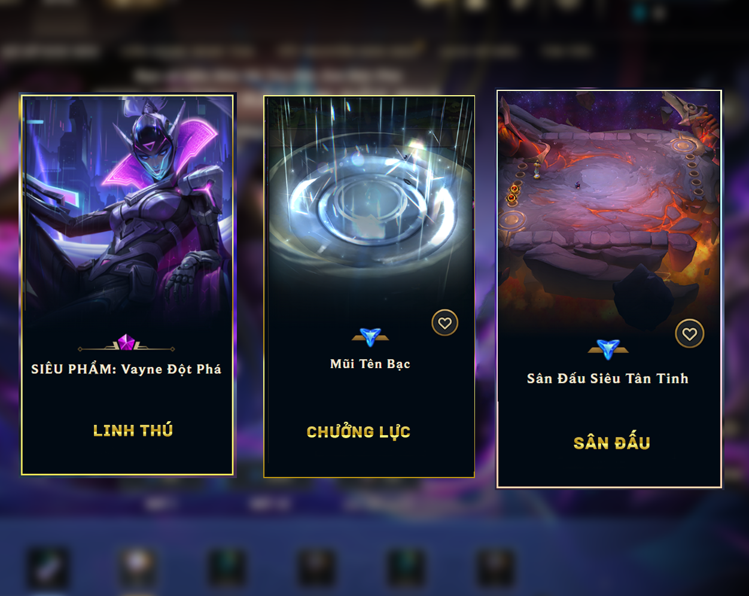Click the blurred glowing white orb icon at bottom

pyautogui.click(x=138, y=566)
